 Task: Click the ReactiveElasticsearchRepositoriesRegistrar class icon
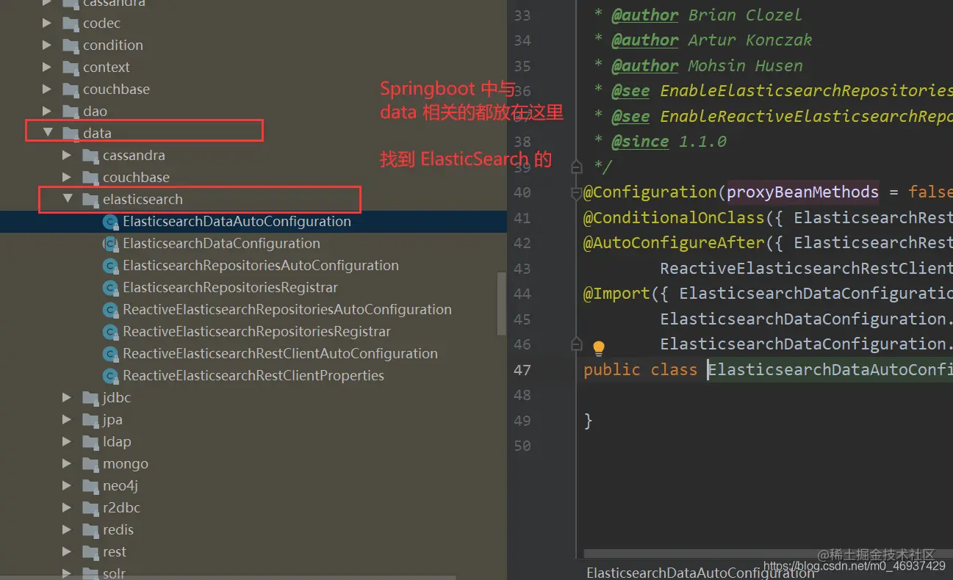110,332
